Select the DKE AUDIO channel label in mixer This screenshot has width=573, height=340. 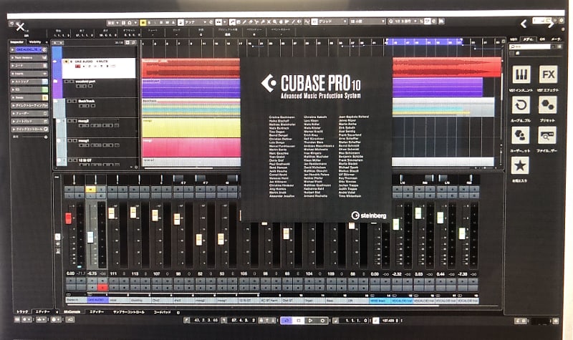tap(97, 300)
